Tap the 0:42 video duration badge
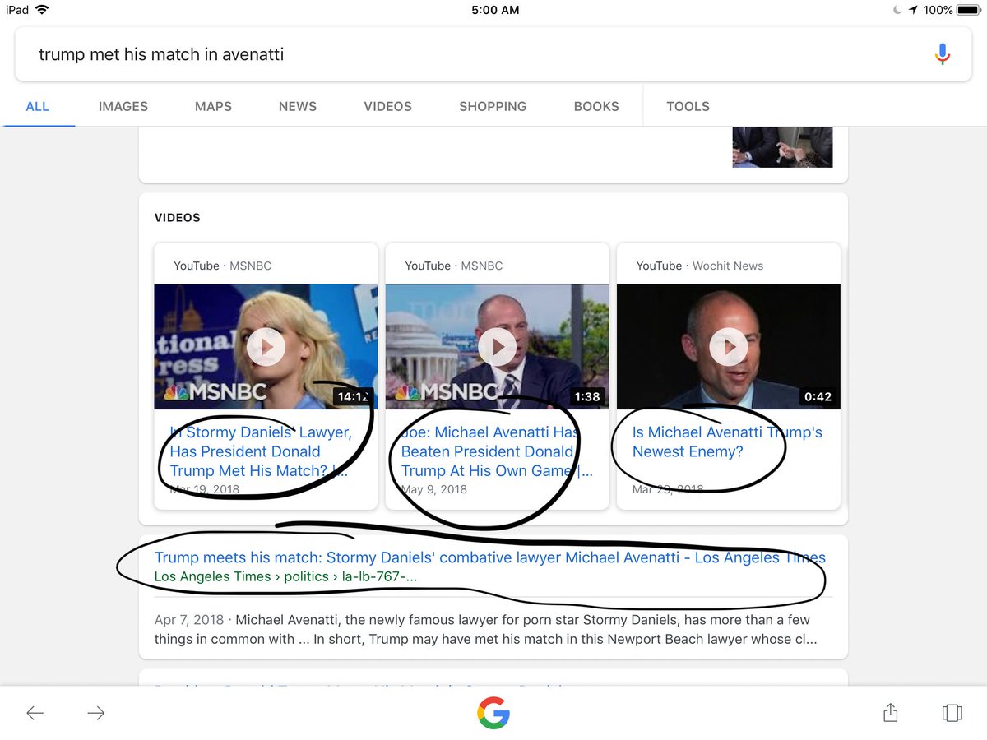987x740 pixels. [x=818, y=396]
